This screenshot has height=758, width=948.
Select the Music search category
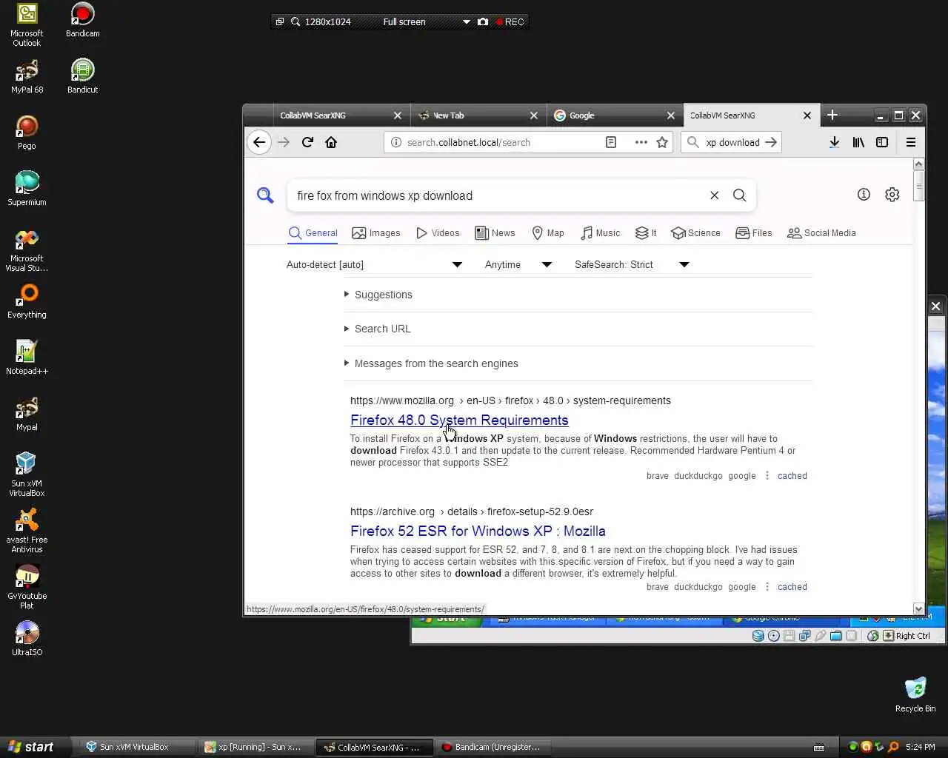tap(601, 233)
